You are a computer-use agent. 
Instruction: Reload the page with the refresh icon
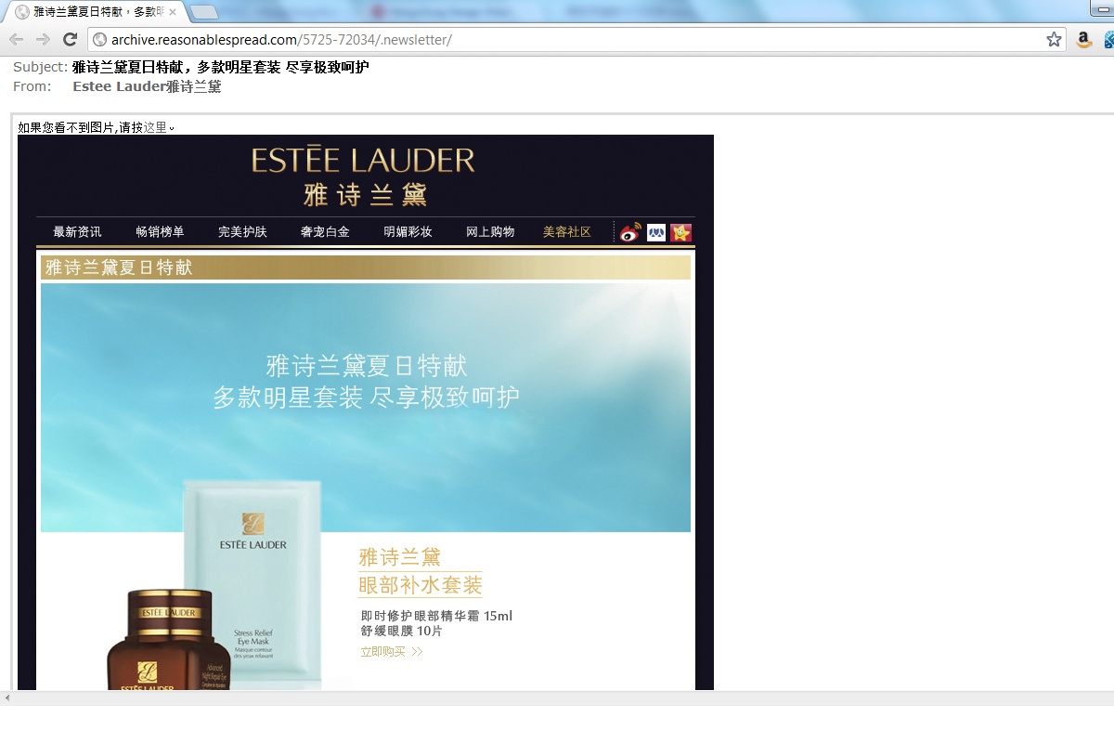click(70, 39)
